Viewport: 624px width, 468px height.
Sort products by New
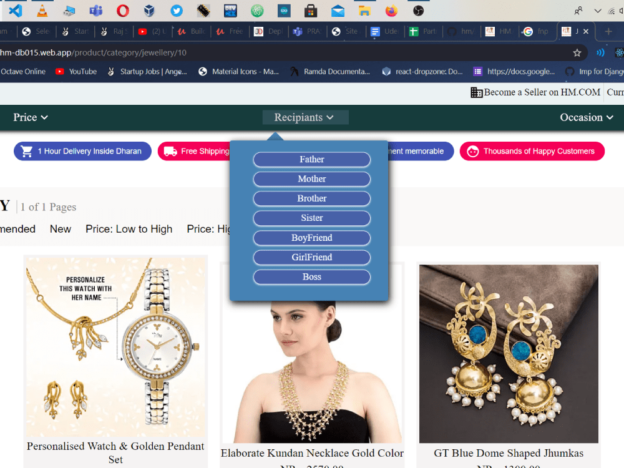[x=61, y=229]
